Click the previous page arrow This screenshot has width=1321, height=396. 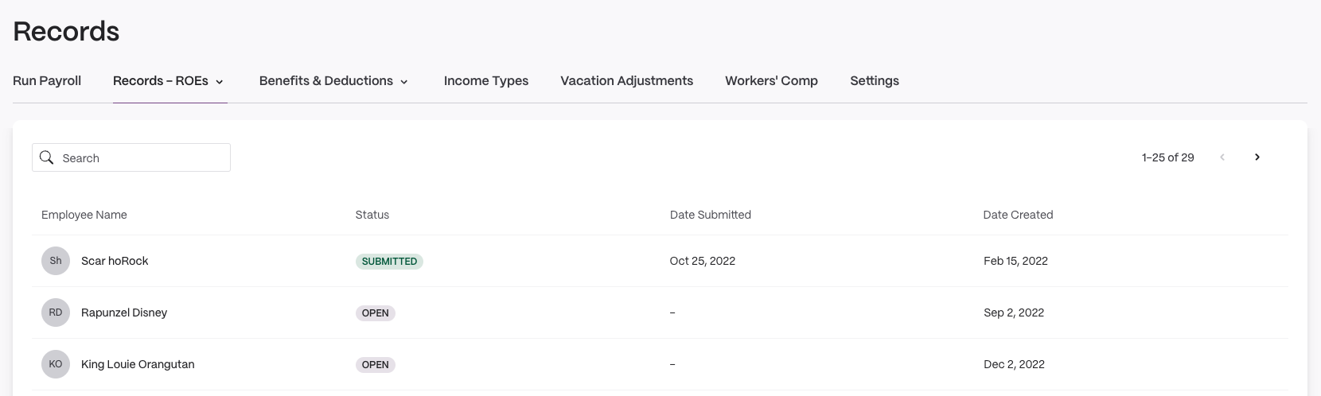pos(1222,157)
